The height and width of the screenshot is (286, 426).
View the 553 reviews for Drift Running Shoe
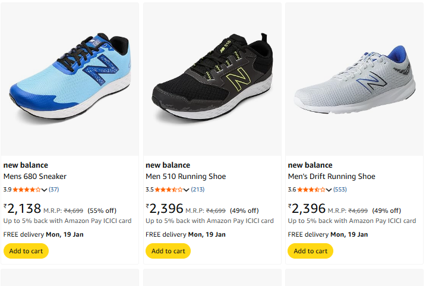pos(340,190)
